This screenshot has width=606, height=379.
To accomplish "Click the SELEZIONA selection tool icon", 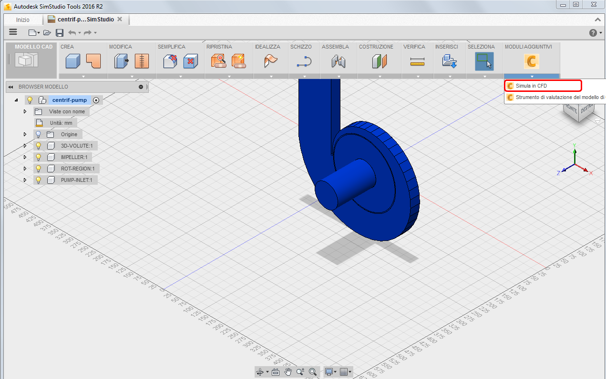I will click(484, 61).
